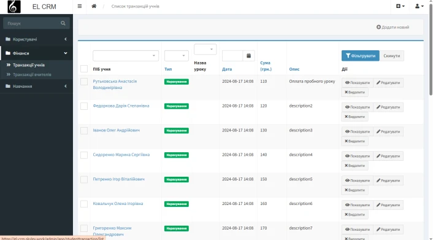Click the vertical page scrollbar
The image size is (433, 240).
coord(431,50)
